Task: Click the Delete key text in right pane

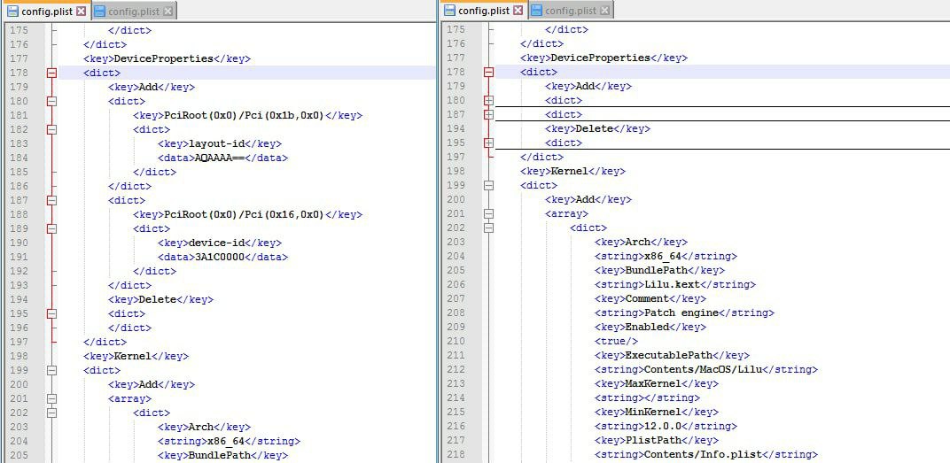Action: (595, 129)
